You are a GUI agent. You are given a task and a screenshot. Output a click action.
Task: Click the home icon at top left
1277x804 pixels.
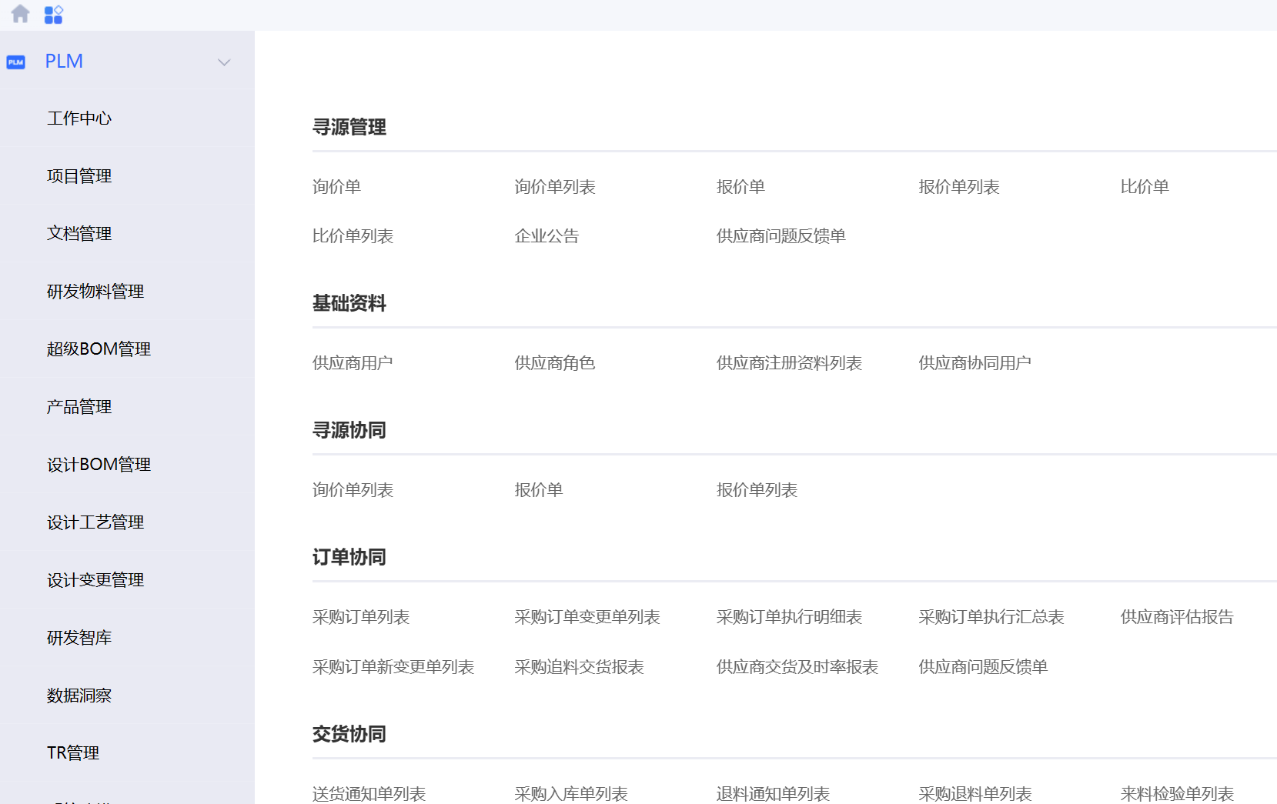click(21, 14)
